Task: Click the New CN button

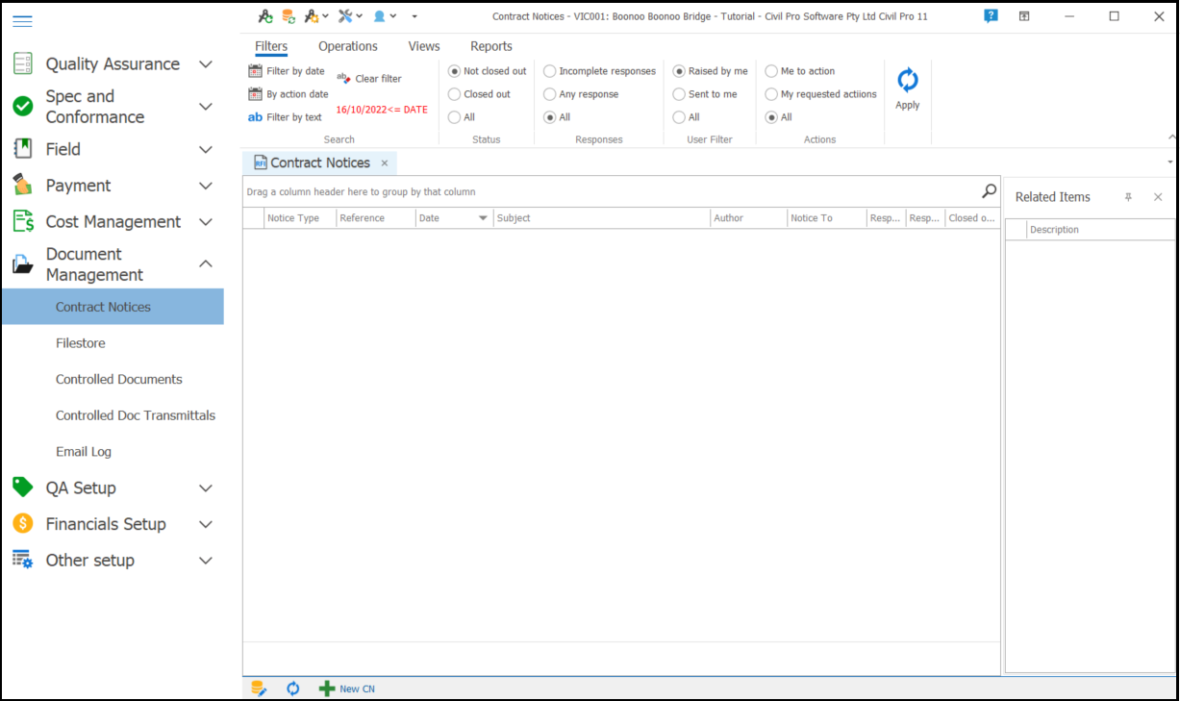Action: [x=347, y=688]
